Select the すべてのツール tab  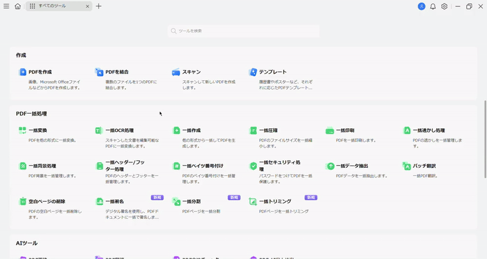pyautogui.click(x=58, y=6)
